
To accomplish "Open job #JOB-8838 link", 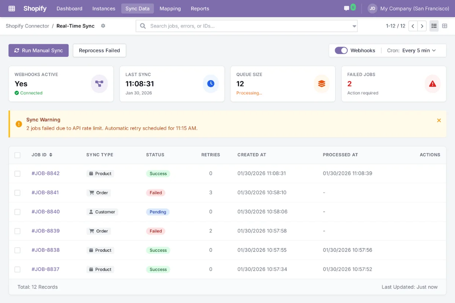I will click(x=45, y=250).
